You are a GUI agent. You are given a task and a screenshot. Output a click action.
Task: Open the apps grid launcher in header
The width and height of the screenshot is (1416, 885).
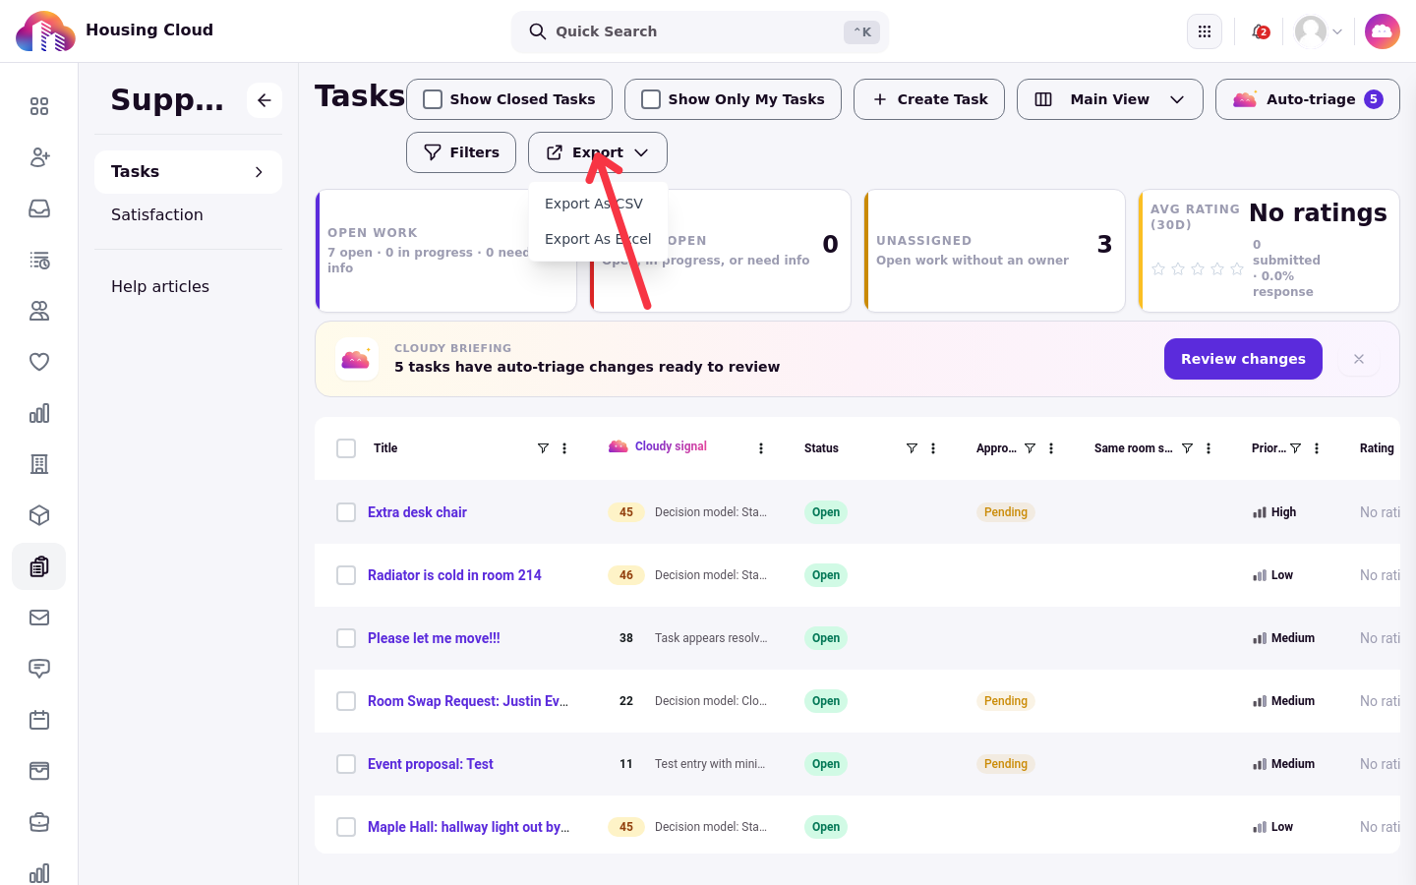coord(1205,31)
